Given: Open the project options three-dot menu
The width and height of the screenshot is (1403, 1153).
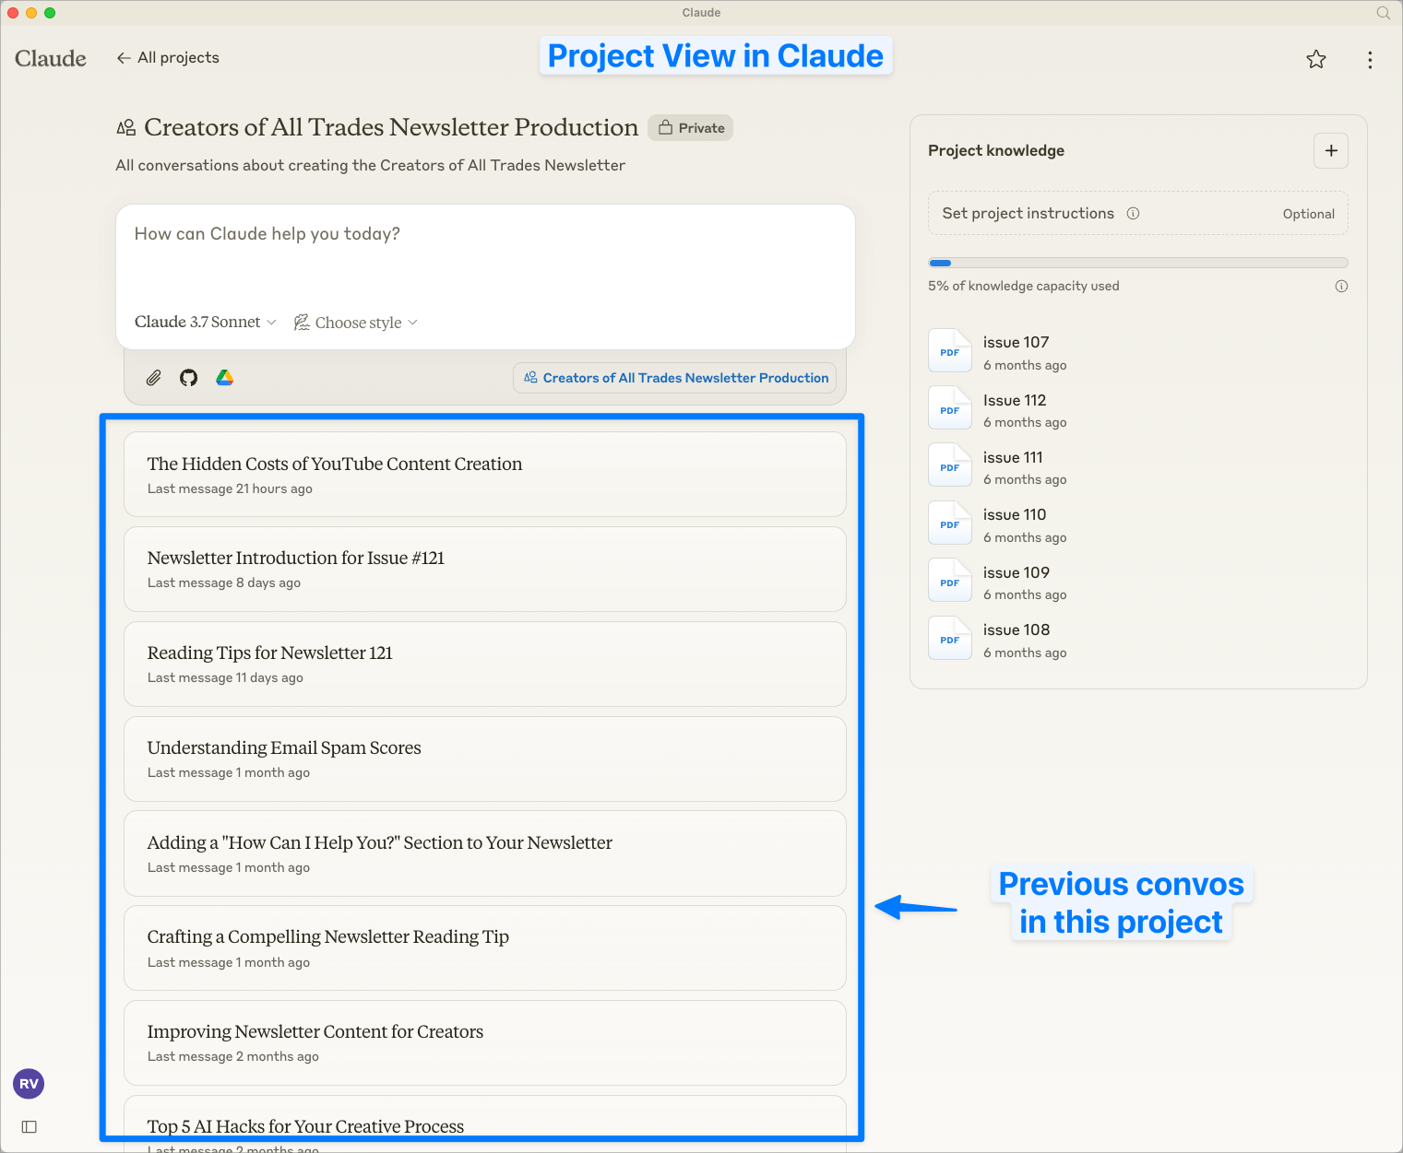Looking at the screenshot, I should tap(1371, 59).
